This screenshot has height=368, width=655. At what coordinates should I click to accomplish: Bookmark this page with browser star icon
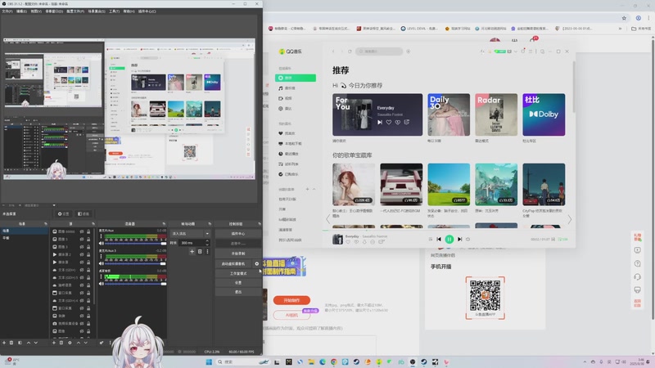pyautogui.click(x=624, y=18)
